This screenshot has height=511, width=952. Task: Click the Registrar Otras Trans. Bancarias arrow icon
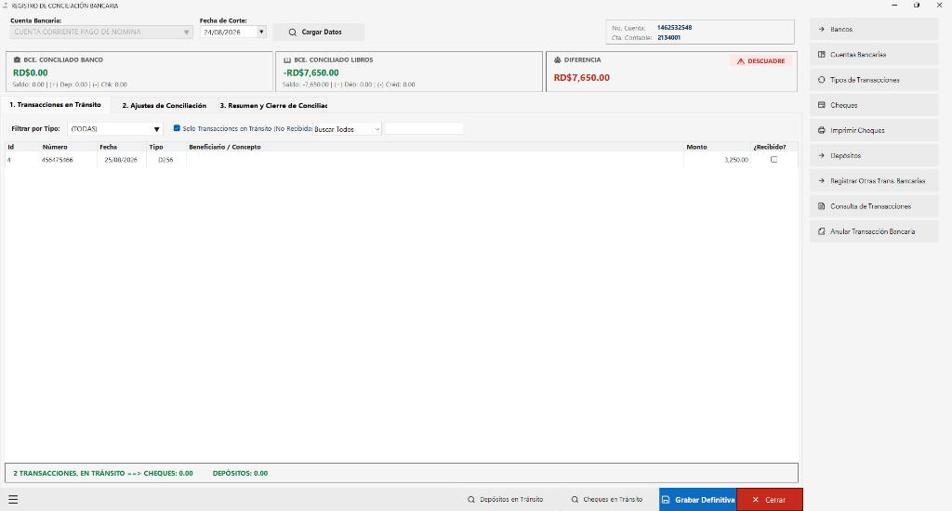point(822,181)
